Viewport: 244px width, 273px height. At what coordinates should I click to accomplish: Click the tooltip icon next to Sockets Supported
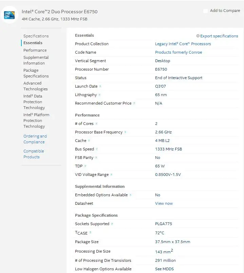[112, 224]
